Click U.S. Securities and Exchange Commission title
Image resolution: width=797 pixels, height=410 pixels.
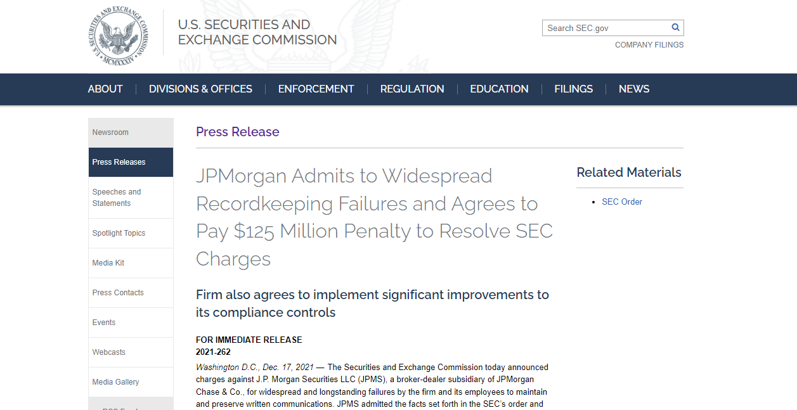click(257, 32)
